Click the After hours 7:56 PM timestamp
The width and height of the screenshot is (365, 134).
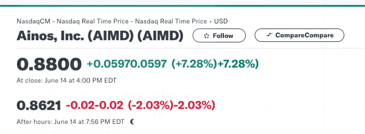coord(71,122)
